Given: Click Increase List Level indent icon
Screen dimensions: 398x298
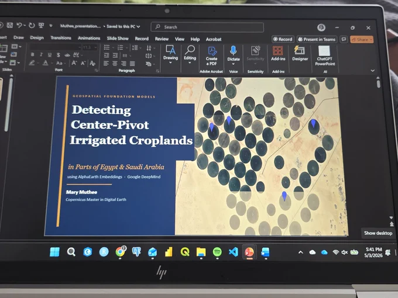Looking at the screenshot, I should click(115, 56).
